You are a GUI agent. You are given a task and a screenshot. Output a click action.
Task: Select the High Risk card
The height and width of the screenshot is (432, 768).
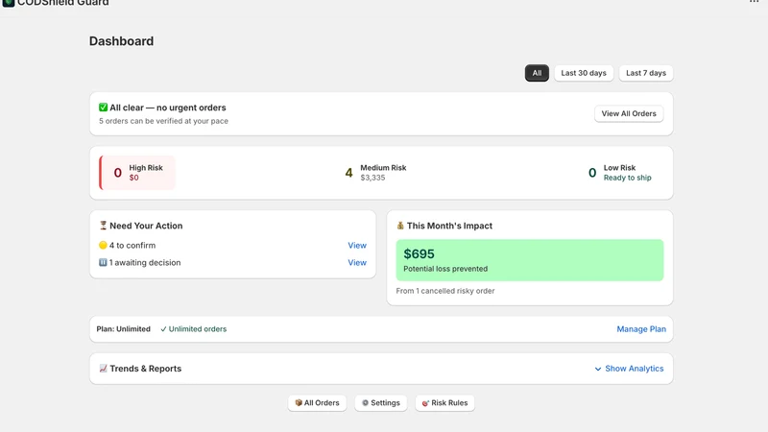[137, 173]
